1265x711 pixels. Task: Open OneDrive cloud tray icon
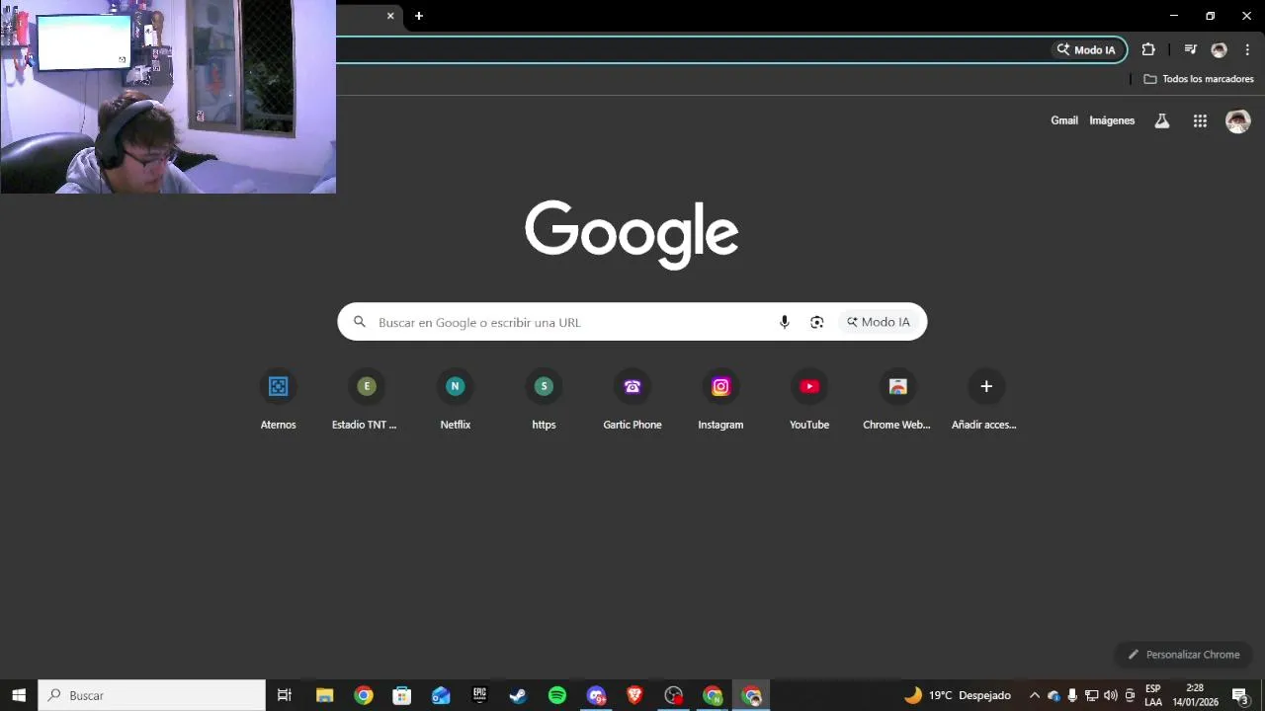tap(1054, 695)
